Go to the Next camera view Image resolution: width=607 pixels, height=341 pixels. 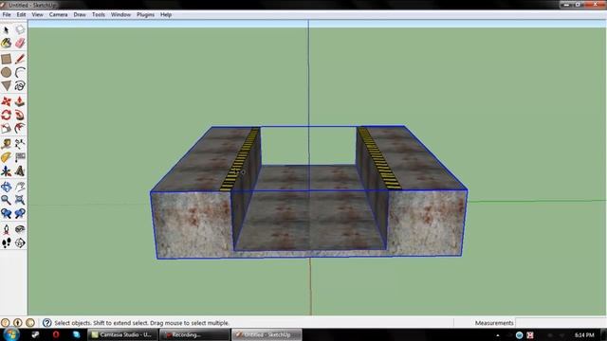pyautogui.click(x=20, y=213)
